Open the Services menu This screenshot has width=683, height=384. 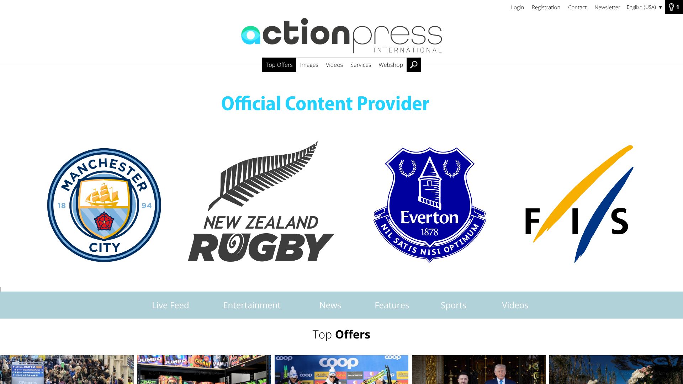[x=360, y=65]
